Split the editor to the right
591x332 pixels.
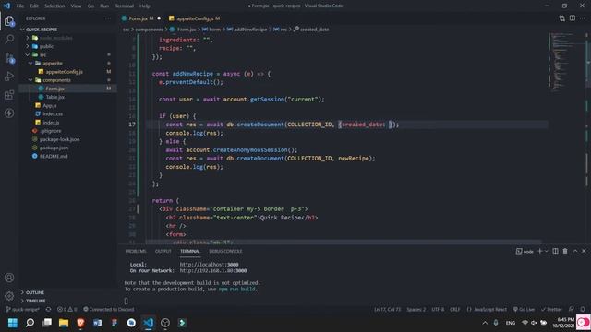pos(573,18)
